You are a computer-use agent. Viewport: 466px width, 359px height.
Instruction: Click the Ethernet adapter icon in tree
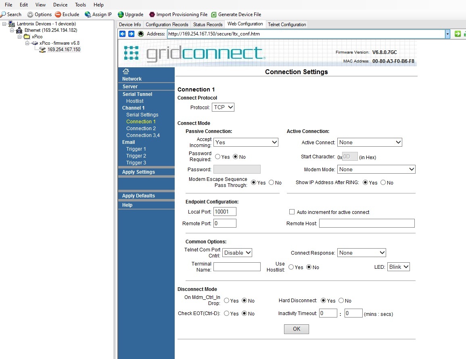point(19,30)
